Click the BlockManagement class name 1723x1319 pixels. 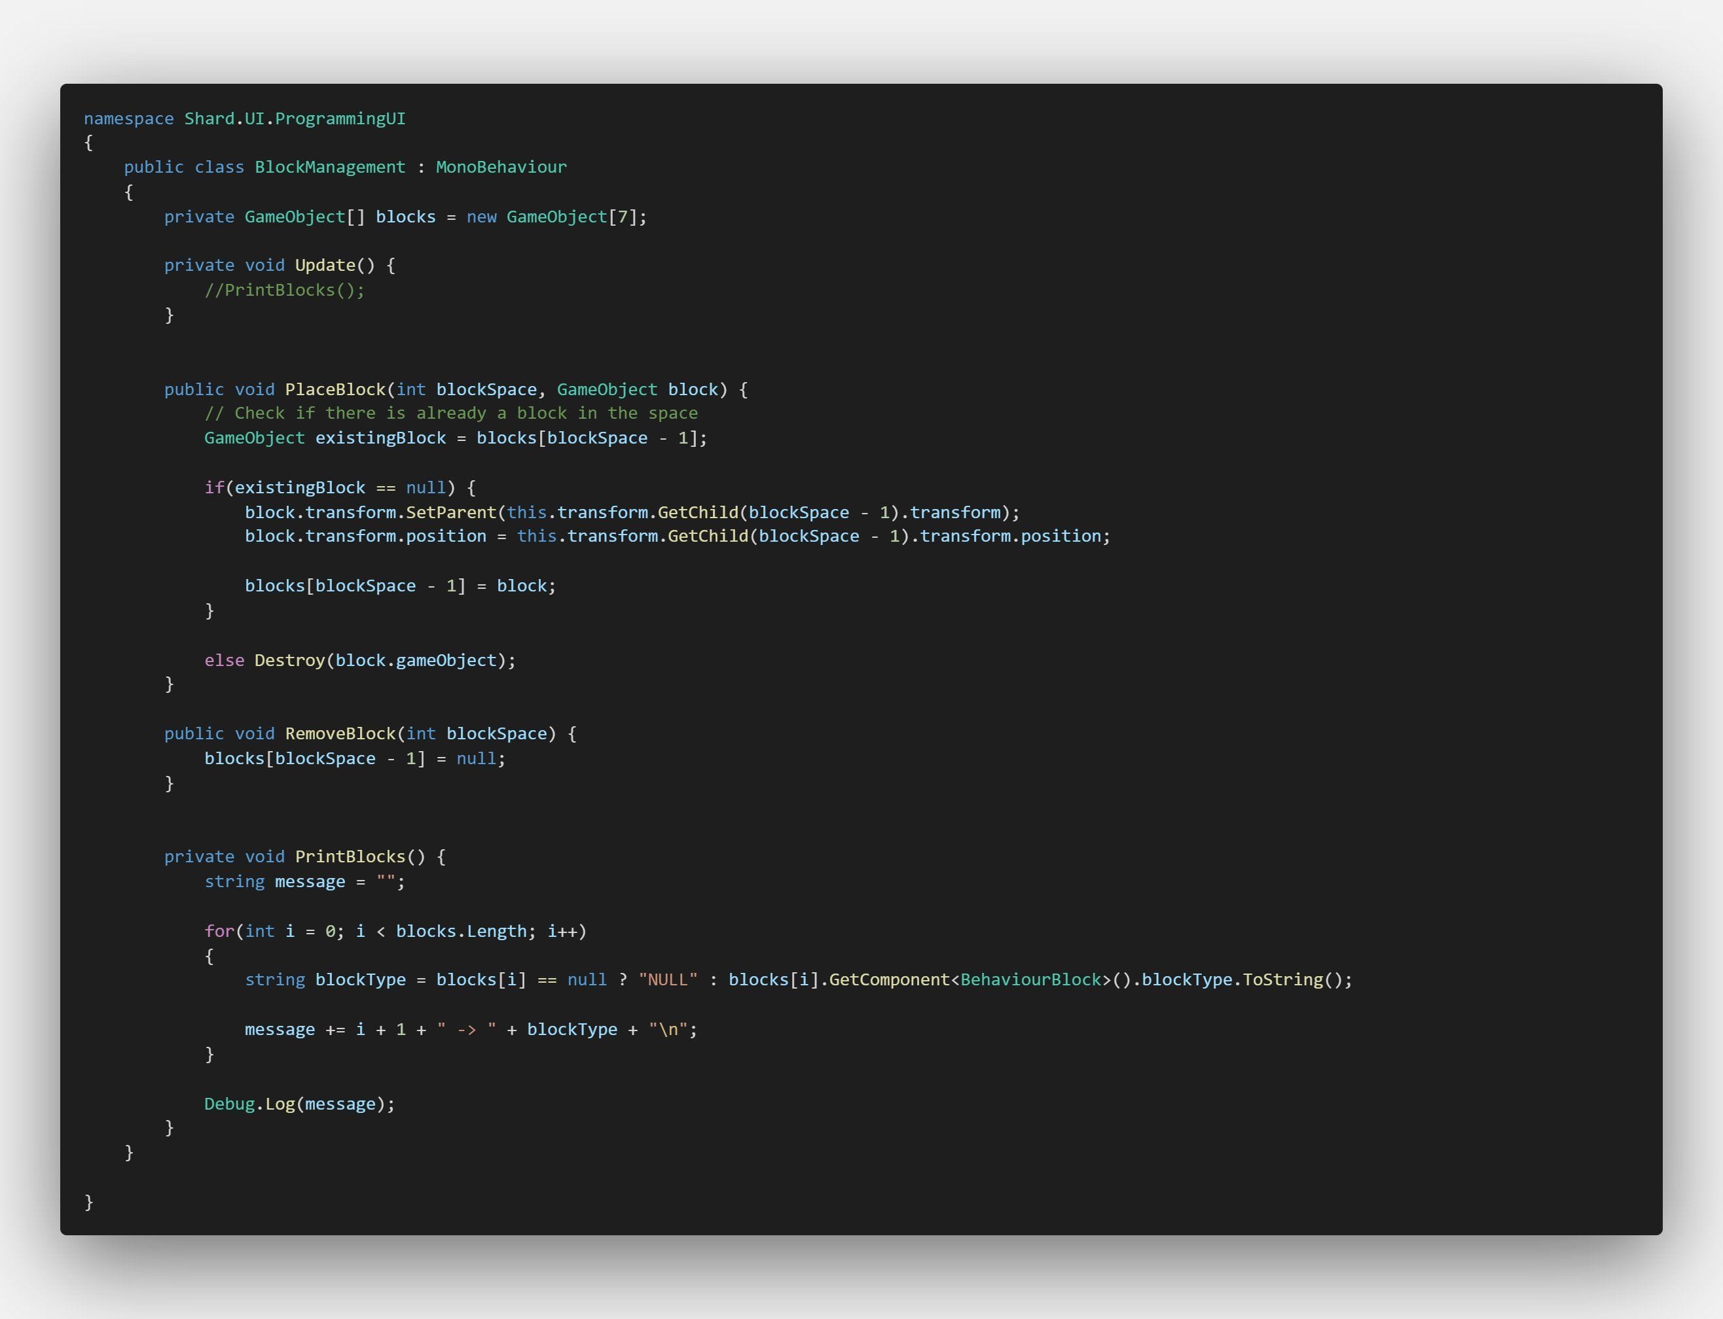pos(330,167)
